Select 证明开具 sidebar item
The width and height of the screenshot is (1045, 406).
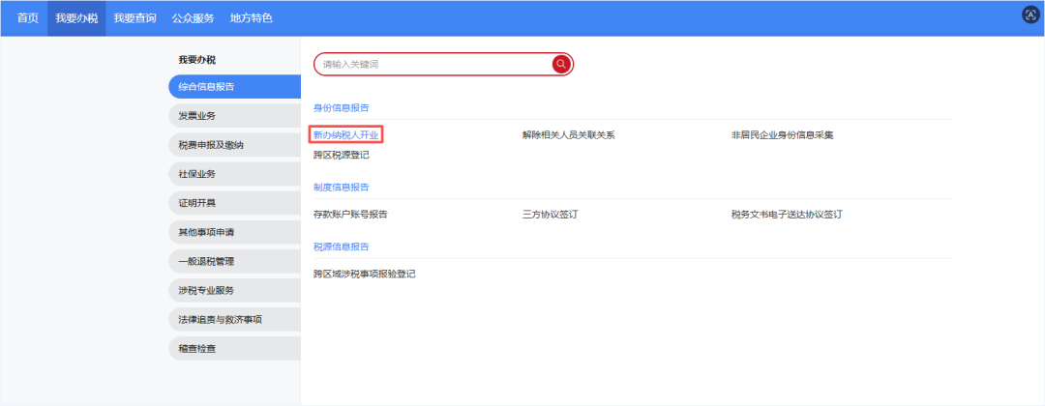point(234,203)
